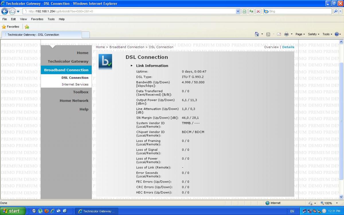Select the Technicolor Gateway browser tab
The image size is (344, 215).
point(42,35)
